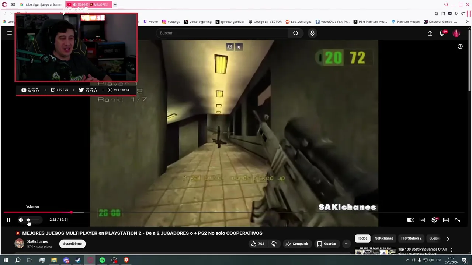The height and width of the screenshot is (265, 472).
Task: Open the Vectoratgaming X bookmark
Action: click(198, 22)
